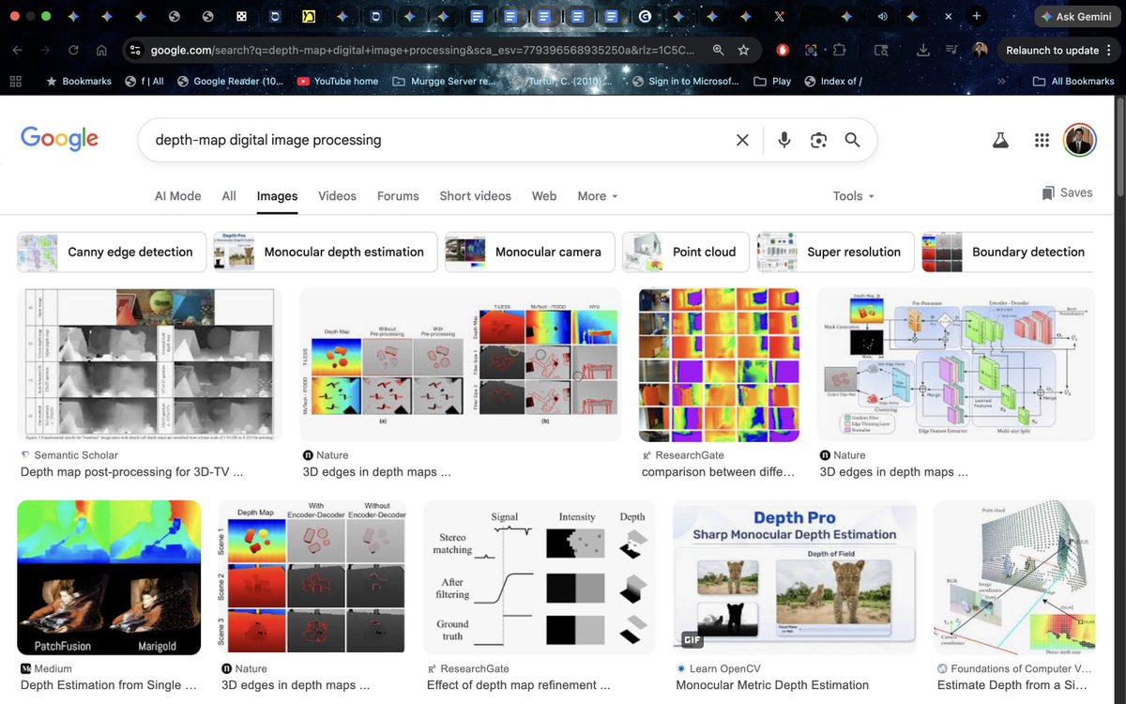The width and height of the screenshot is (1126, 704).
Task: Open the Semantic Scholar depth map thumbnail
Action: coord(149,364)
